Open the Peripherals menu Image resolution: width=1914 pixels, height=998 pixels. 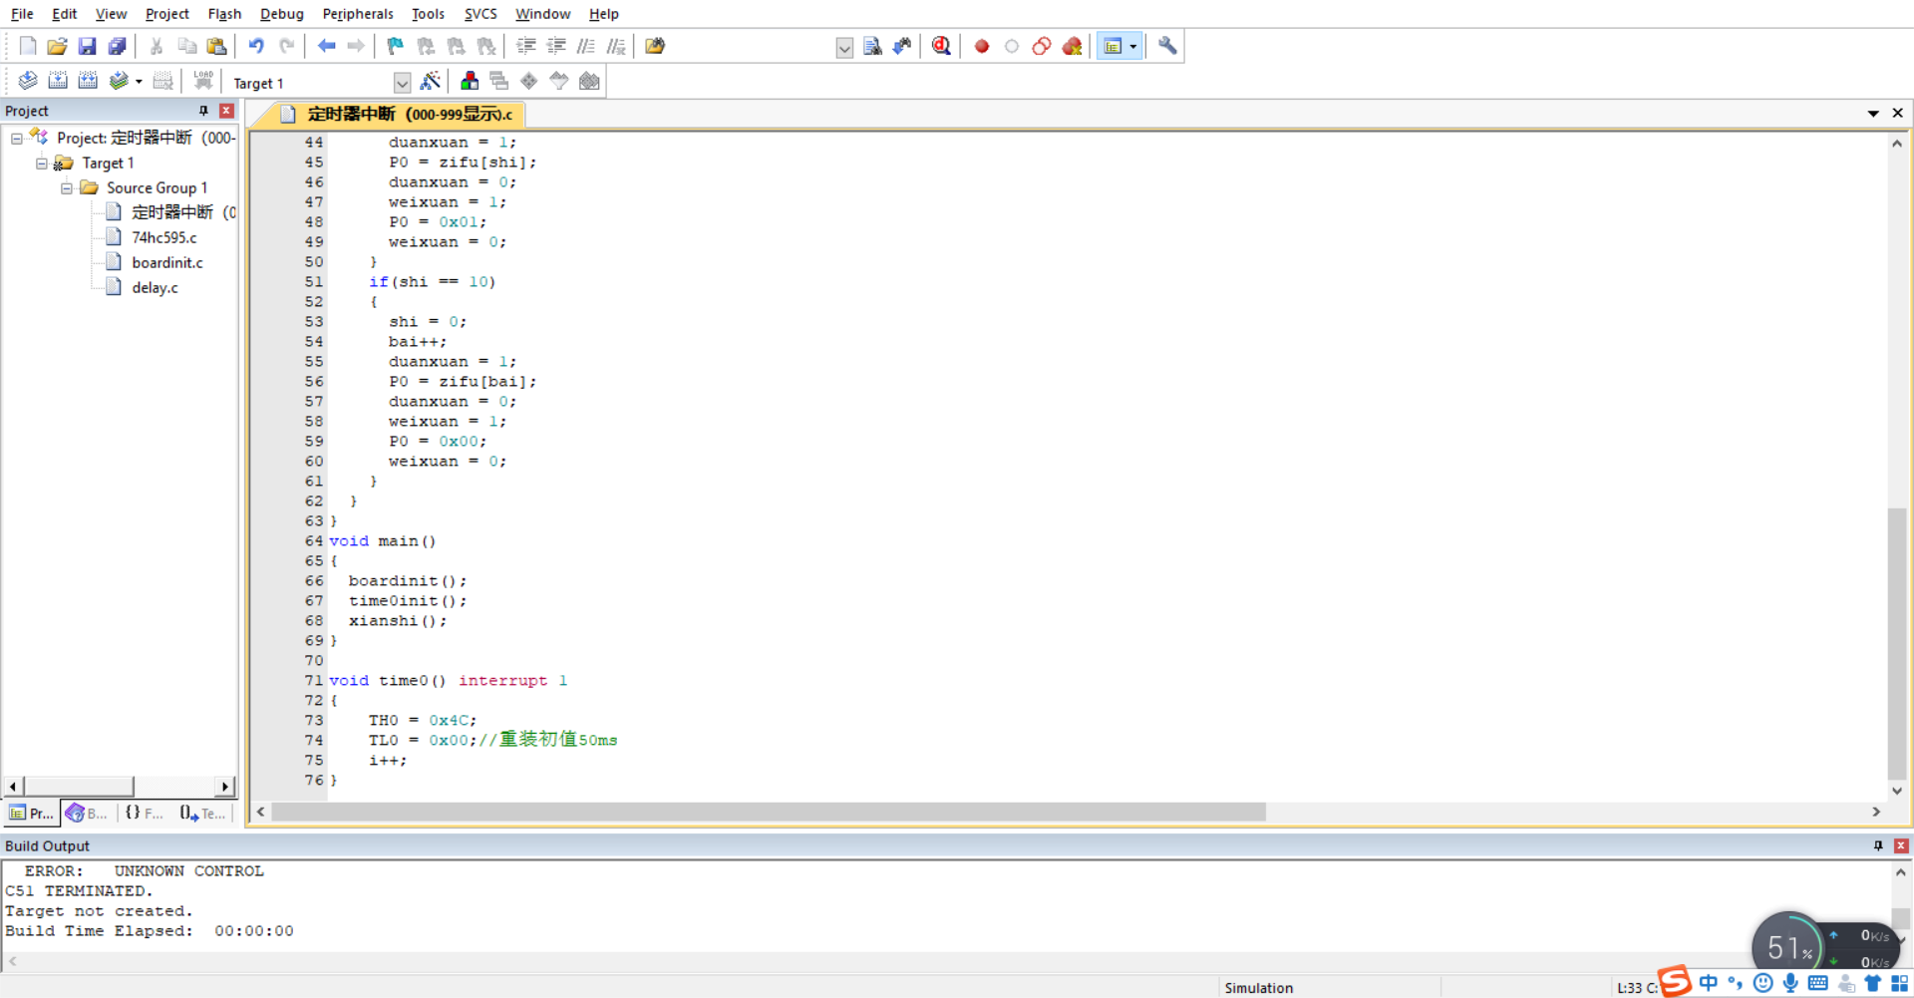[x=358, y=14]
